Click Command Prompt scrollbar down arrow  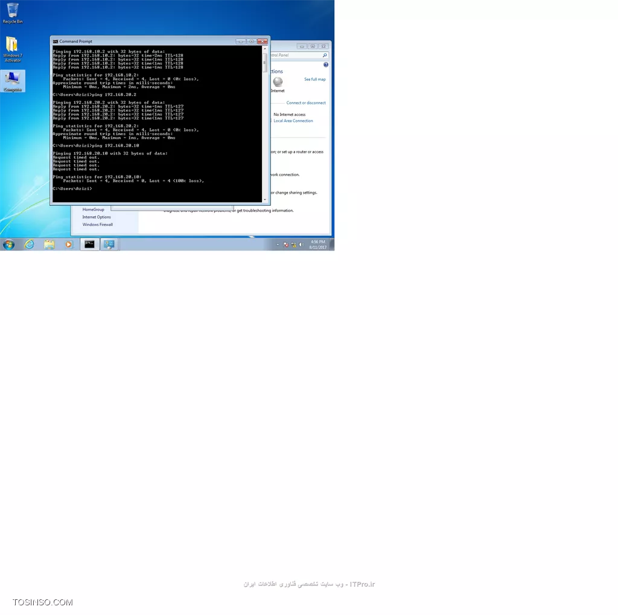[x=265, y=200]
